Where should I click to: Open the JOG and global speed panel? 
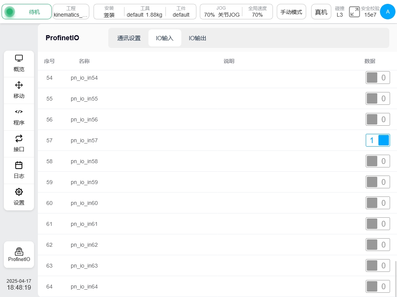tap(236, 12)
